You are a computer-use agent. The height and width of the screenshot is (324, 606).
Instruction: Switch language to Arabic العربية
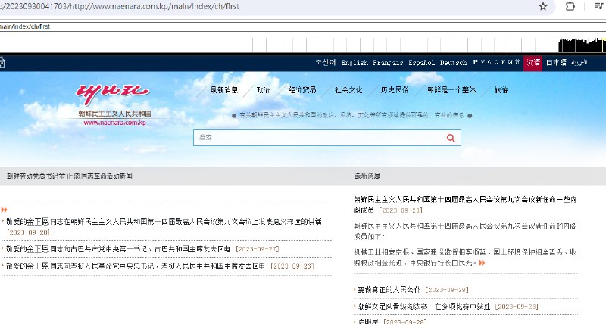(579, 63)
